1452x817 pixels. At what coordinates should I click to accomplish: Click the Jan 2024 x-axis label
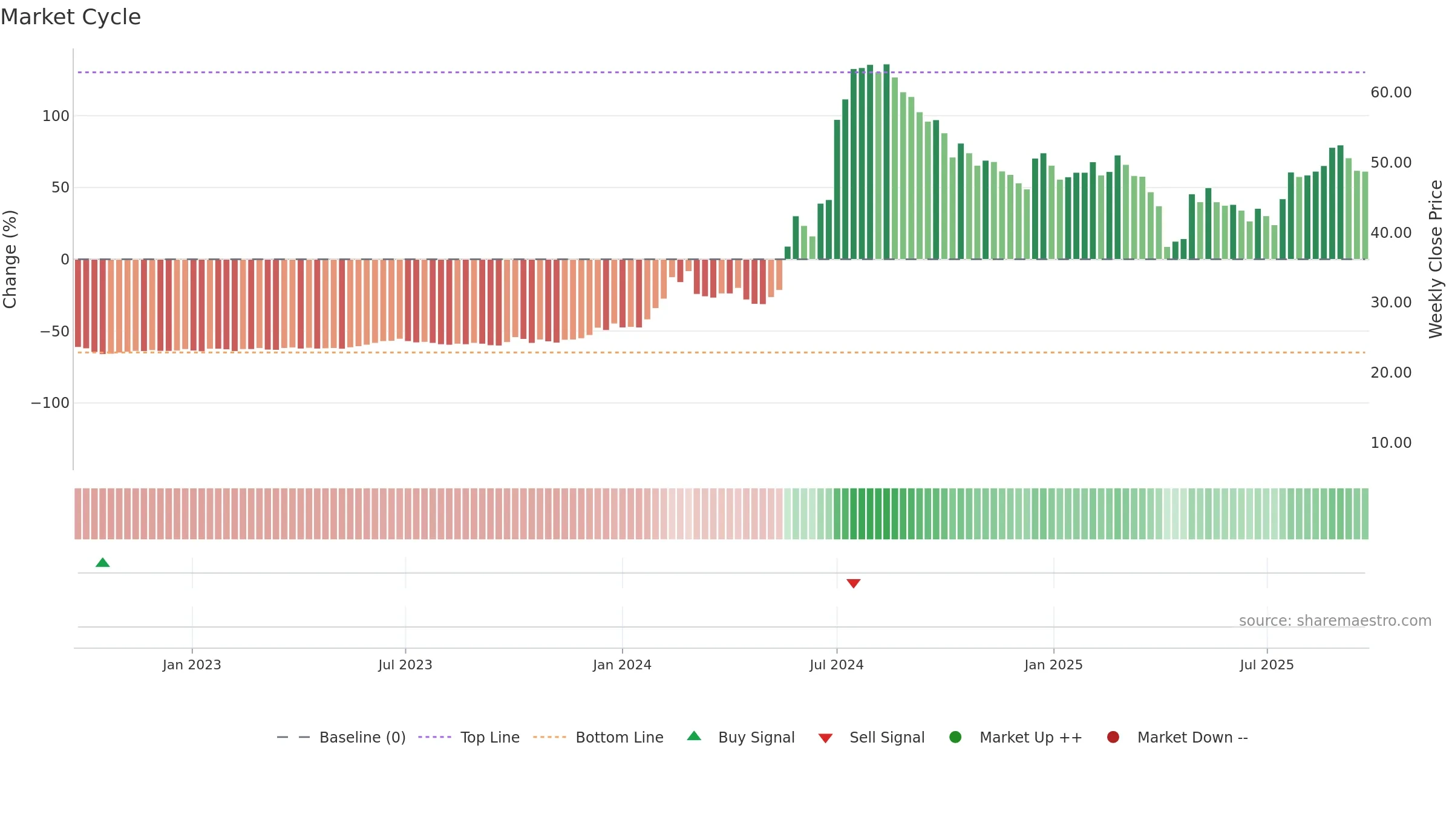point(623,665)
